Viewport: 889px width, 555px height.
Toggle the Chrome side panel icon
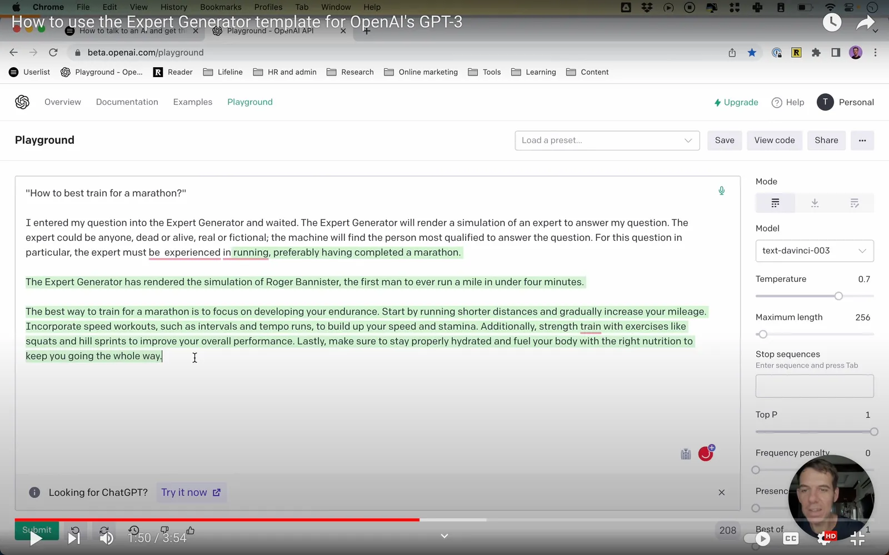836,53
